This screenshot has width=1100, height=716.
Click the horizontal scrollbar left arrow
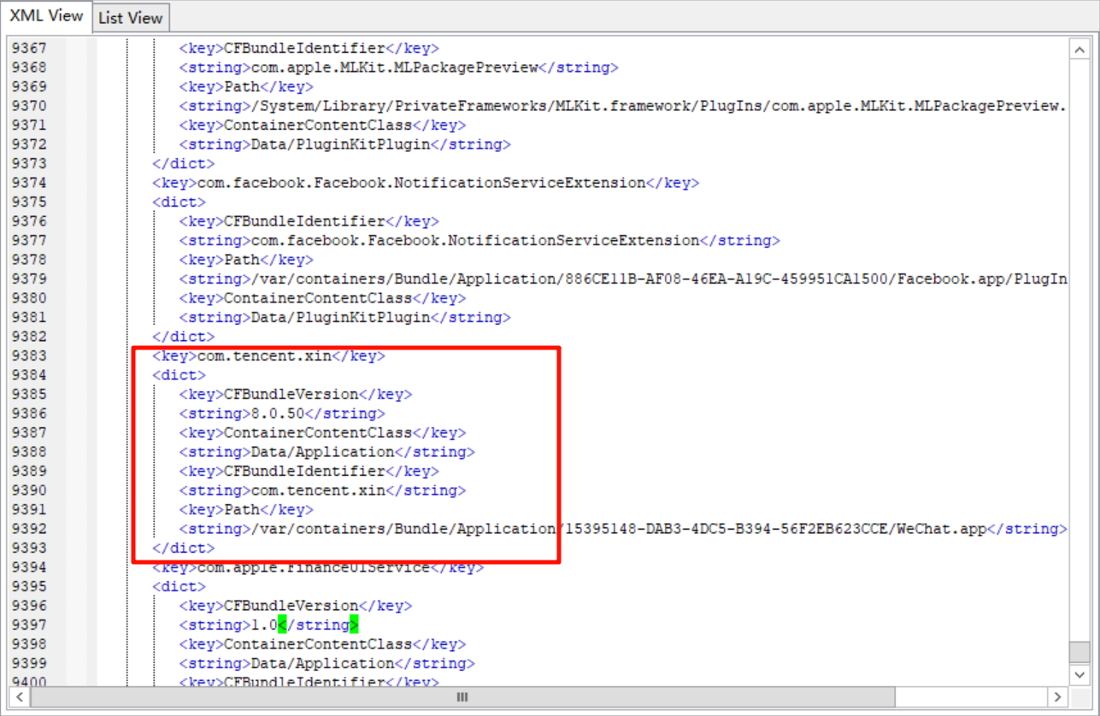(19, 697)
